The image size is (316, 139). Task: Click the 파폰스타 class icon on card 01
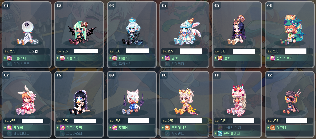(x=10, y=58)
